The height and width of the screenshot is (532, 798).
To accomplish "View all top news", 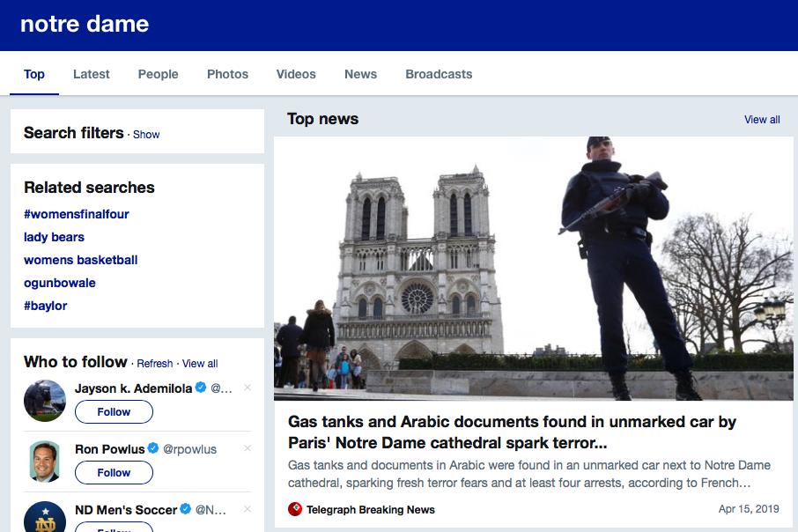I will [762, 120].
